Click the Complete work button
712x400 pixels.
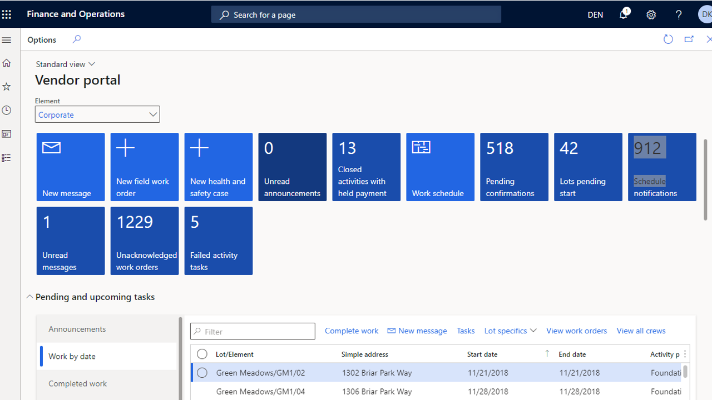[x=352, y=331]
